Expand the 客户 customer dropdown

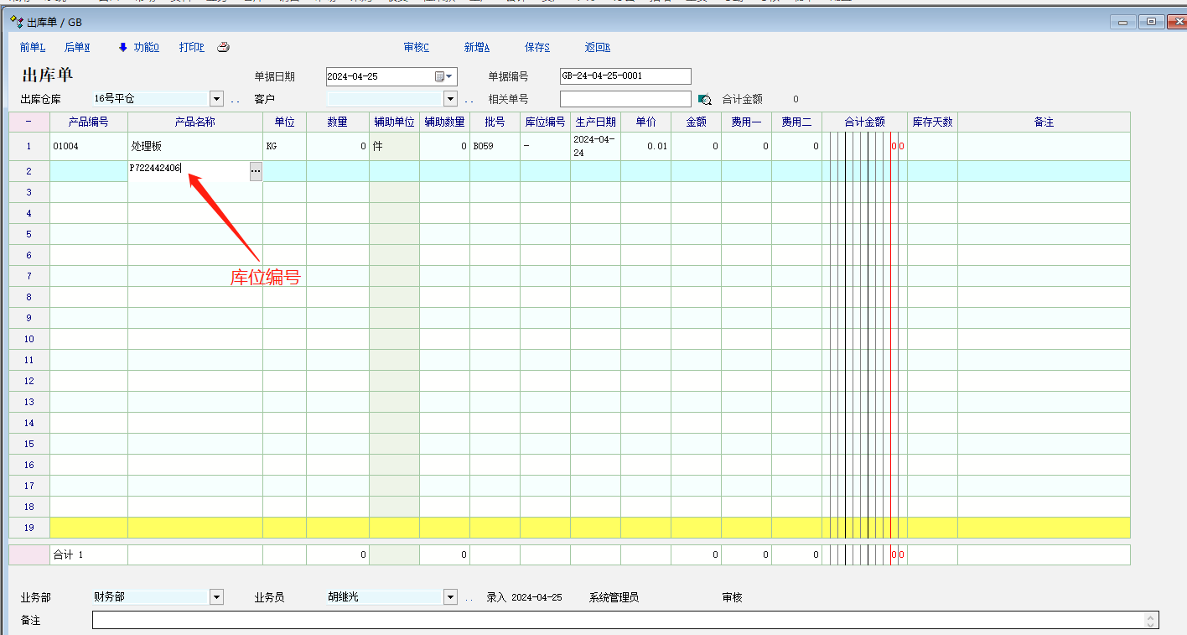[x=450, y=99]
